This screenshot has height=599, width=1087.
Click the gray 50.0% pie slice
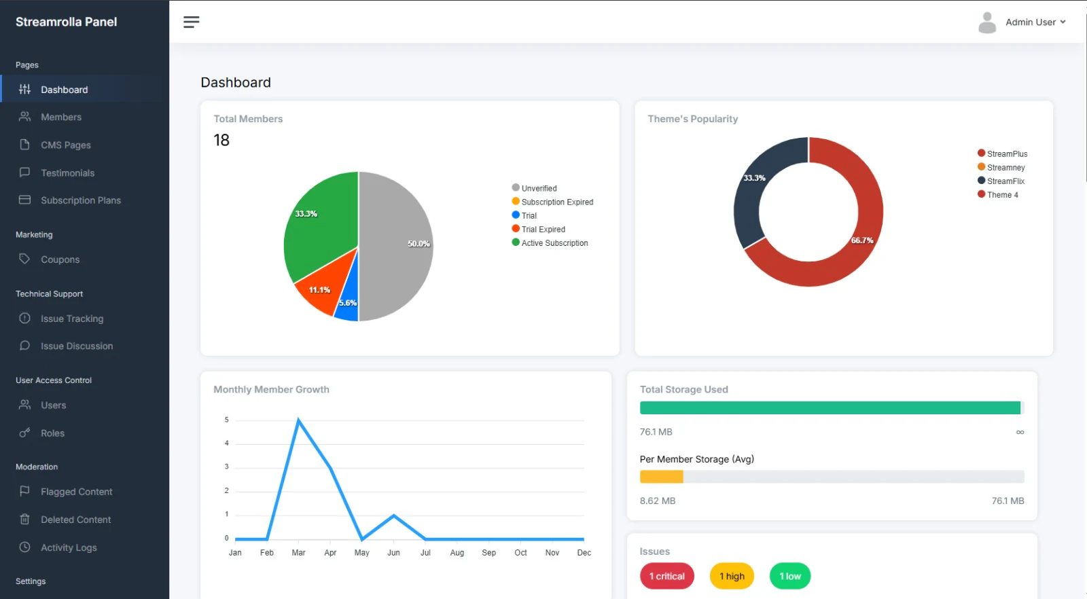pyautogui.click(x=397, y=246)
